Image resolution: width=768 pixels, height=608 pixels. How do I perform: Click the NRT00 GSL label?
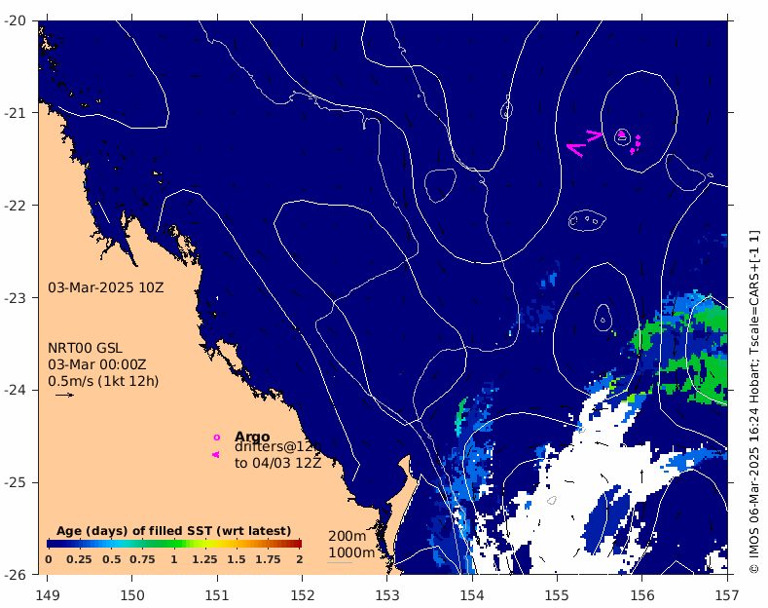pyautogui.click(x=85, y=348)
